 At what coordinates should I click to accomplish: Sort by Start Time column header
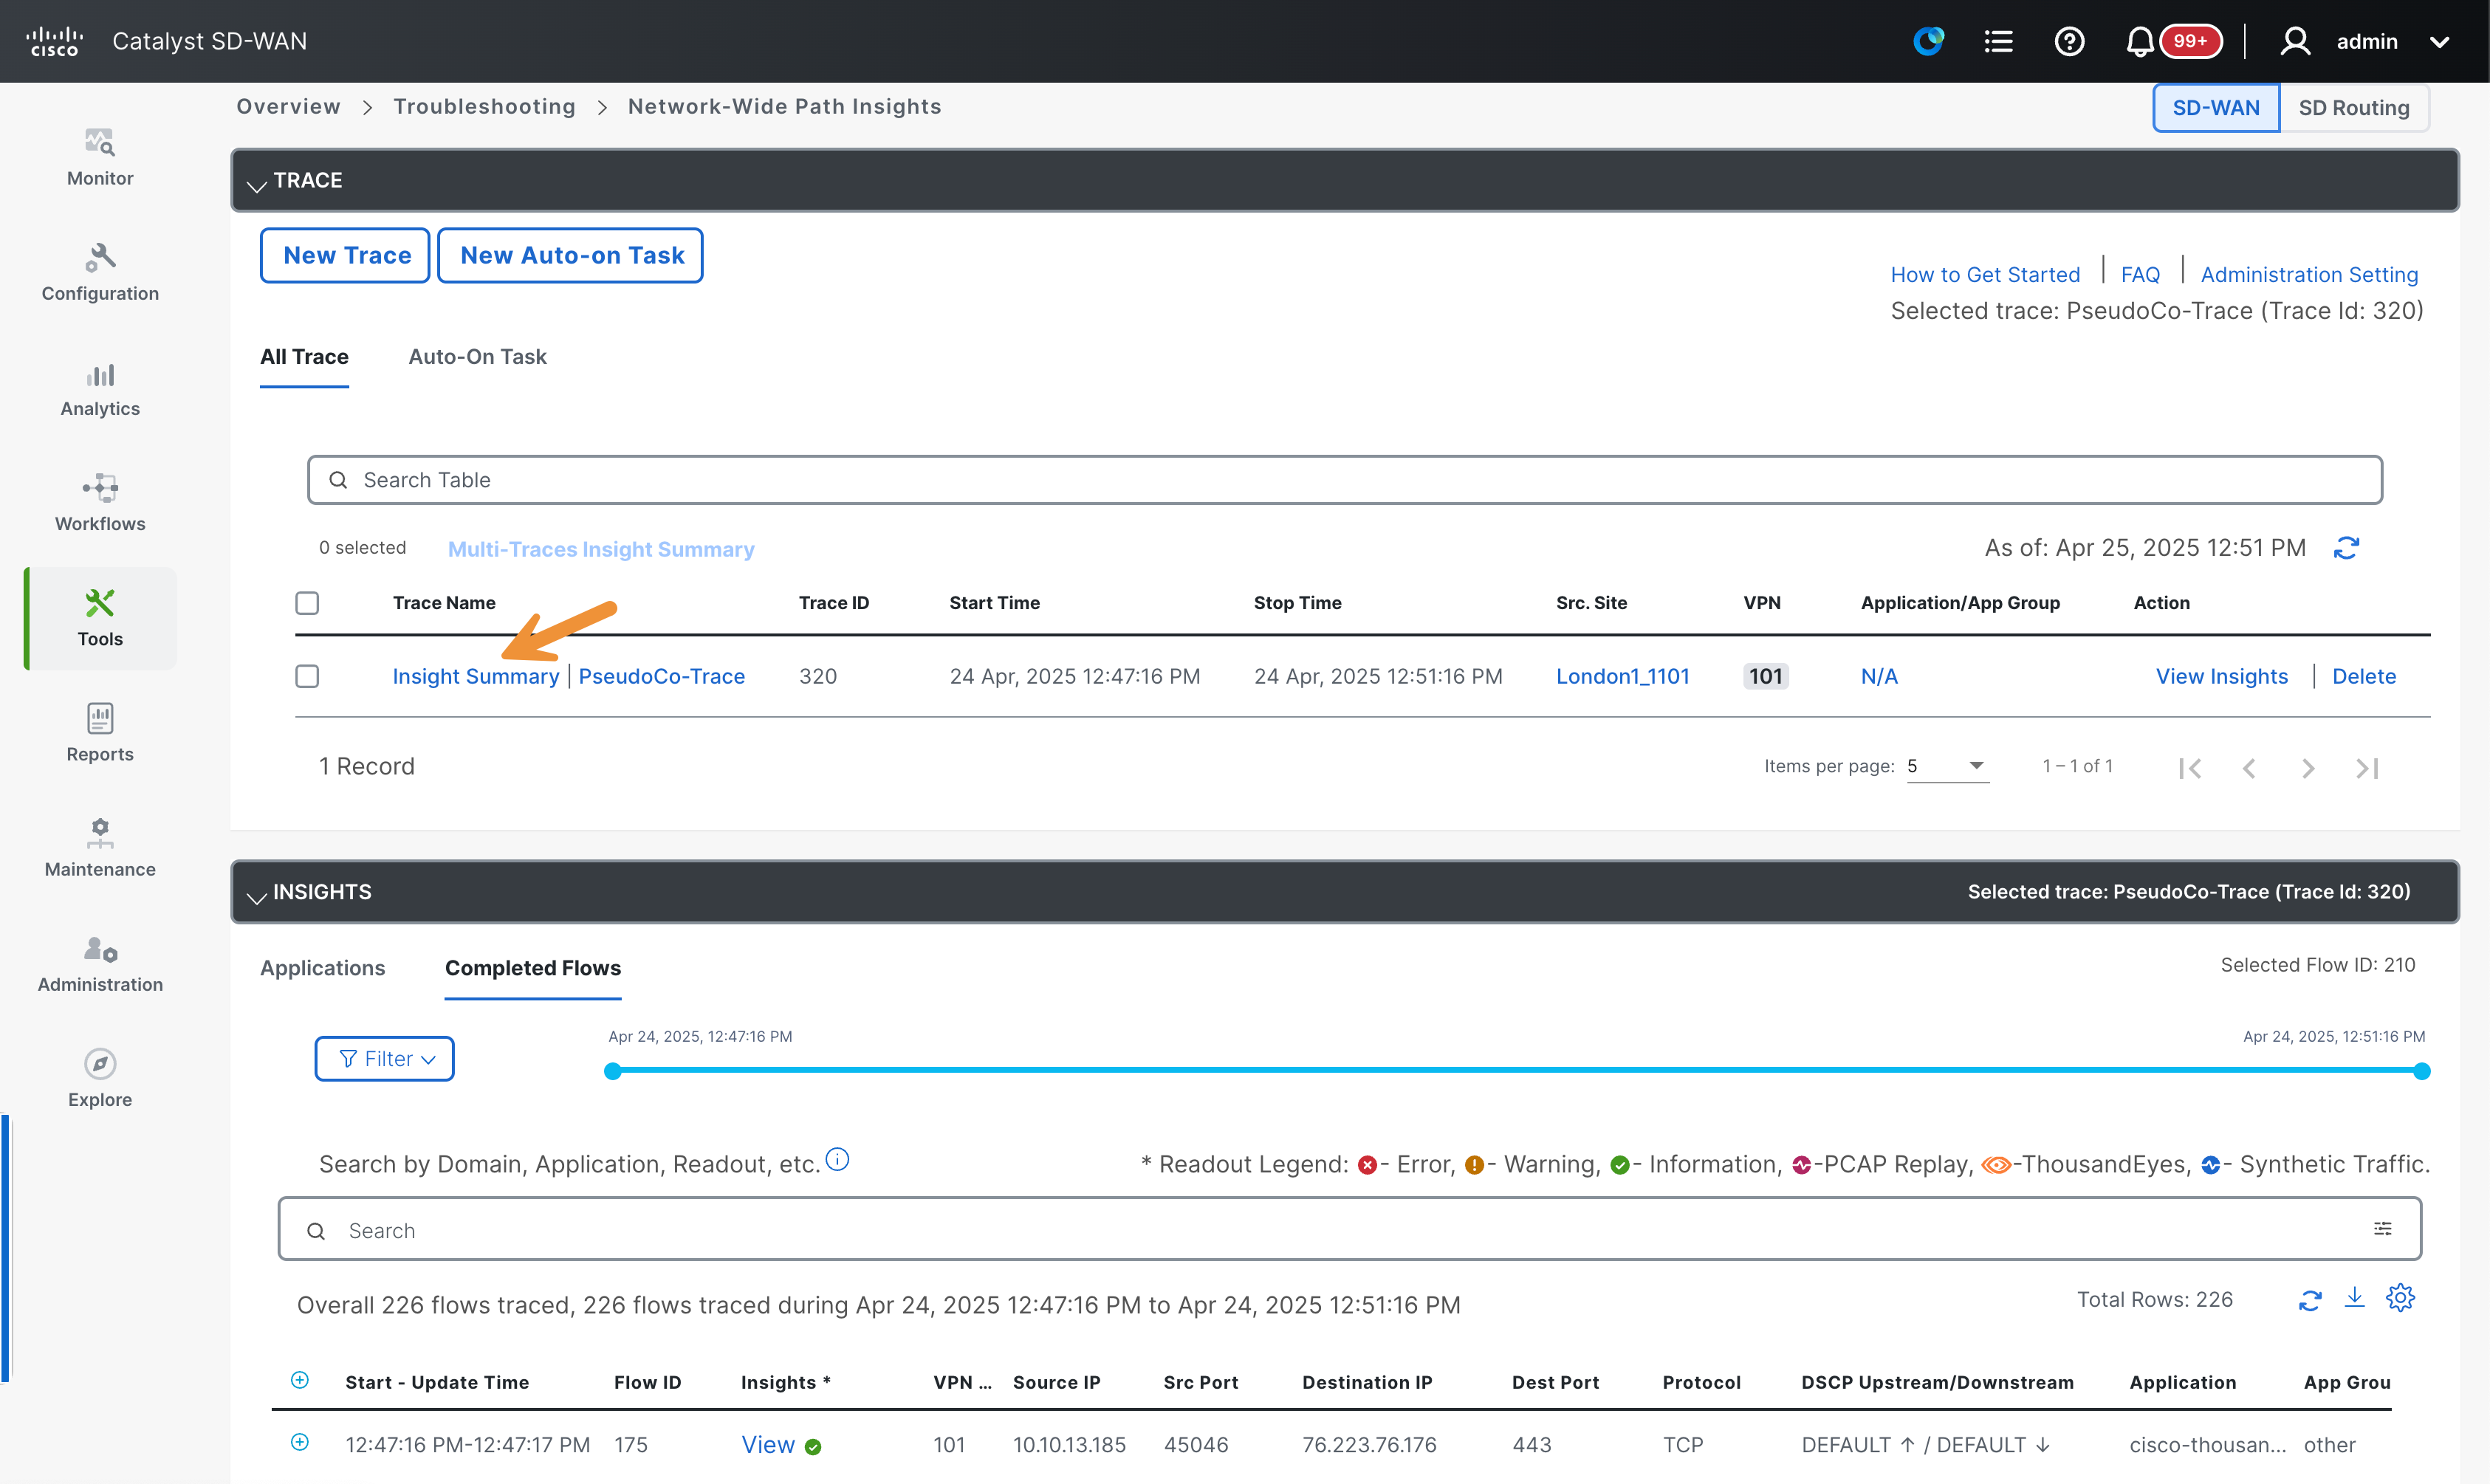click(994, 603)
